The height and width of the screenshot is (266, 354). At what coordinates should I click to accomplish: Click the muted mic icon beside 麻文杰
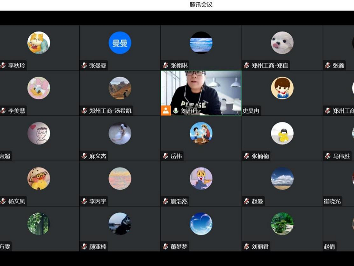tap(84, 156)
